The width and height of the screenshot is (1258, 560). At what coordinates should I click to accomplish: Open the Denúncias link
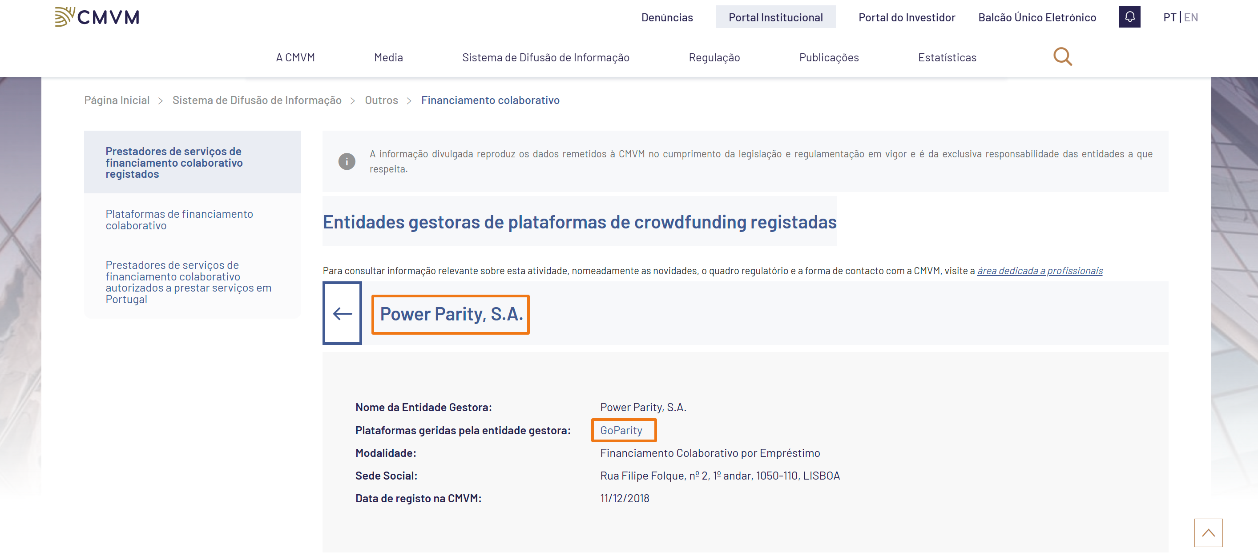pos(667,18)
